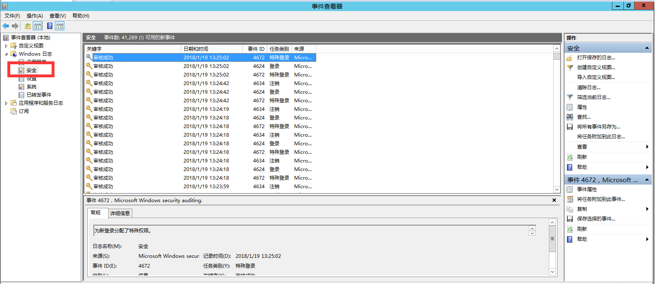Image resolution: width=655 pixels, height=284 pixels.
Task: Click the 筛选当前日志 filter icon
Action: (x=570, y=97)
